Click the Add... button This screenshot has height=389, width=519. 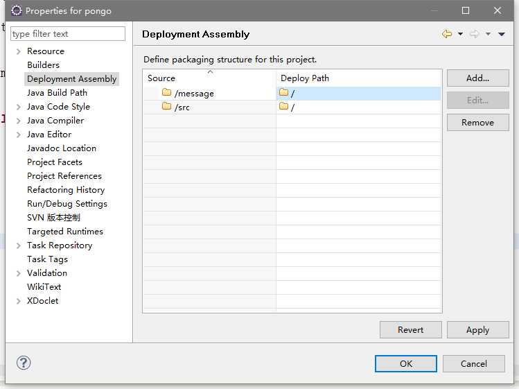pyautogui.click(x=477, y=78)
